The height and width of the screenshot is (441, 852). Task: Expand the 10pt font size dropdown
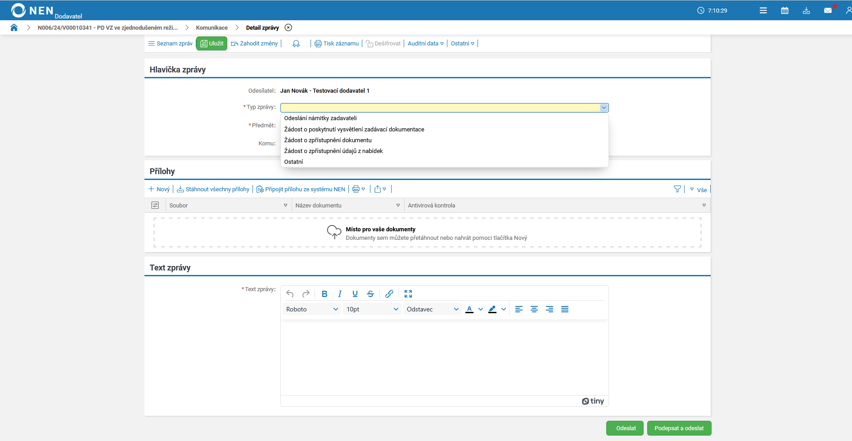point(372,309)
